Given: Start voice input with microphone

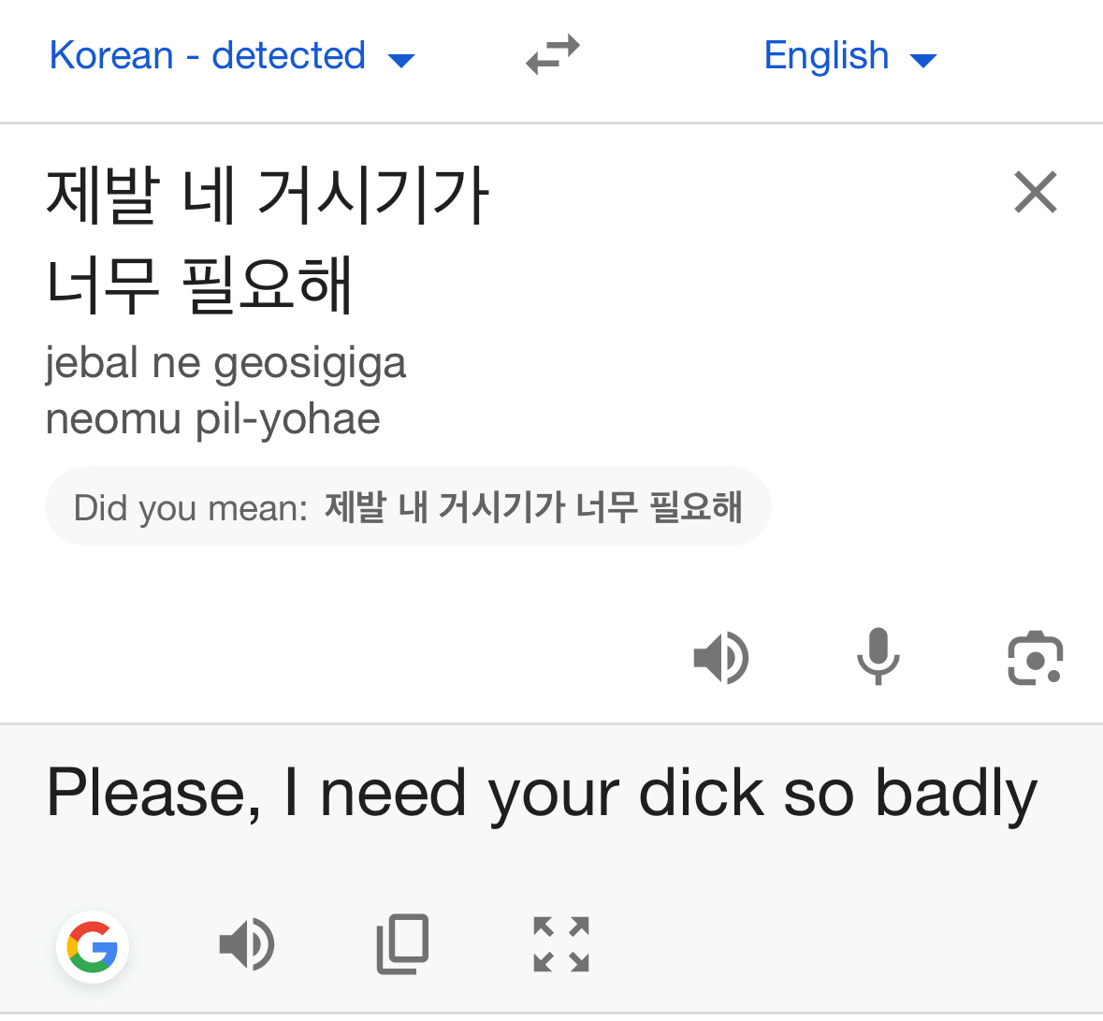Looking at the screenshot, I should click(878, 657).
